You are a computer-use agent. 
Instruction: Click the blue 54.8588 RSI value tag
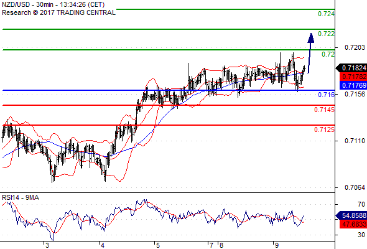[351, 215]
